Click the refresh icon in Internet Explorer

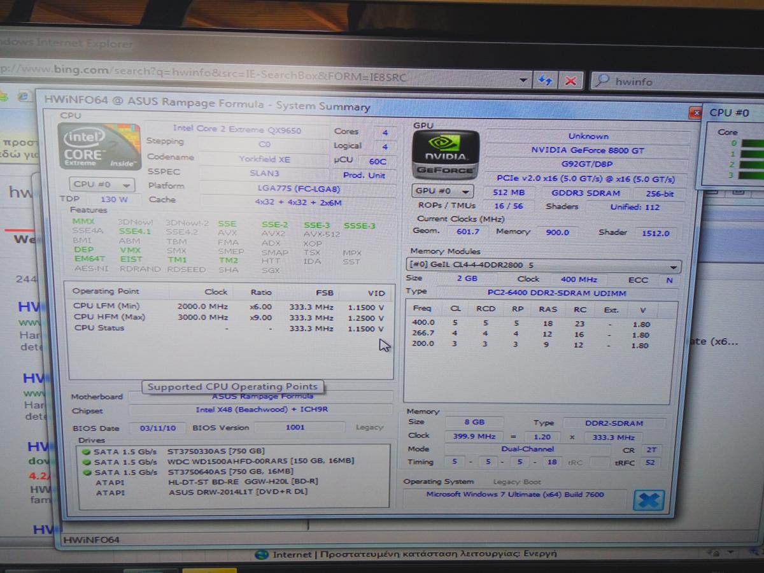(545, 80)
